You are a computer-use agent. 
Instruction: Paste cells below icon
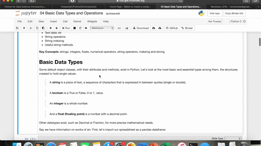click(x=43, y=28)
